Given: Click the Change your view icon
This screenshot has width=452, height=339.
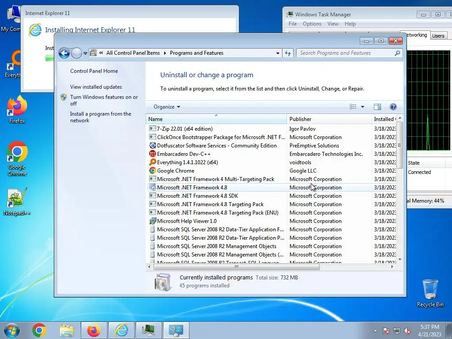Looking at the screenshot, I should 353,107.
